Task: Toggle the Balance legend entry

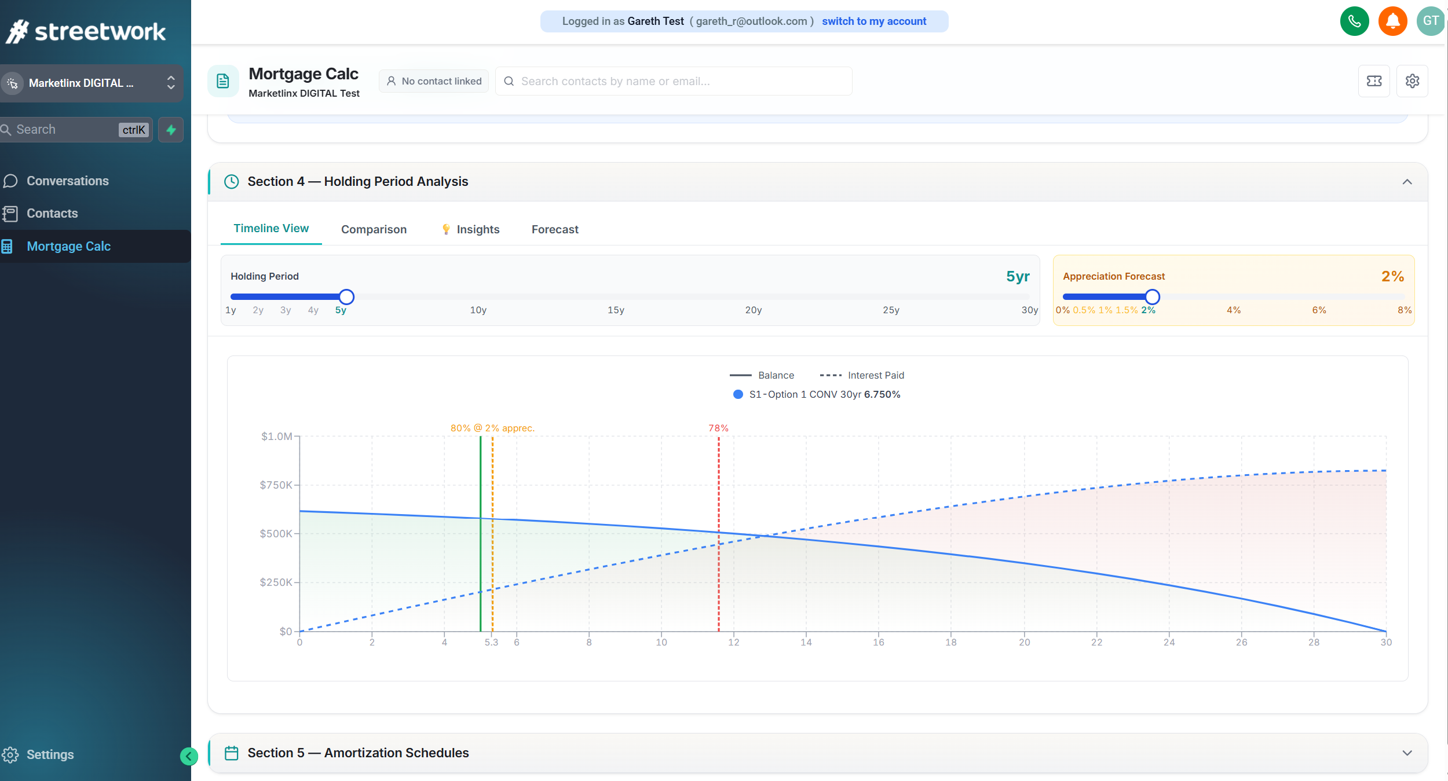Action: pyautogui.click(x=762, y=375)
